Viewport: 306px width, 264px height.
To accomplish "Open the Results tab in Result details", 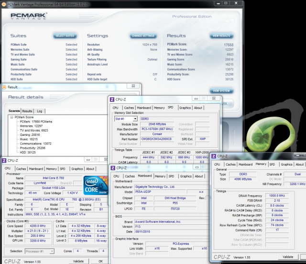I will pyautogui.click(x=27, y=111).
